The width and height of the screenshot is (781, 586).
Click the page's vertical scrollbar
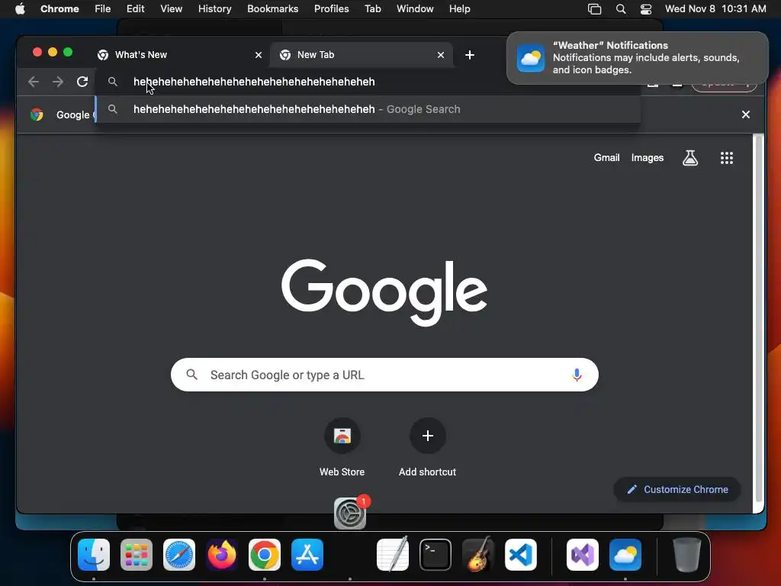pyautogui.click(x=759, y=319)
